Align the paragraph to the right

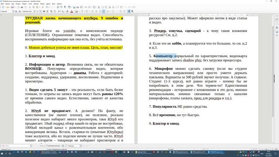coord(100,11)
